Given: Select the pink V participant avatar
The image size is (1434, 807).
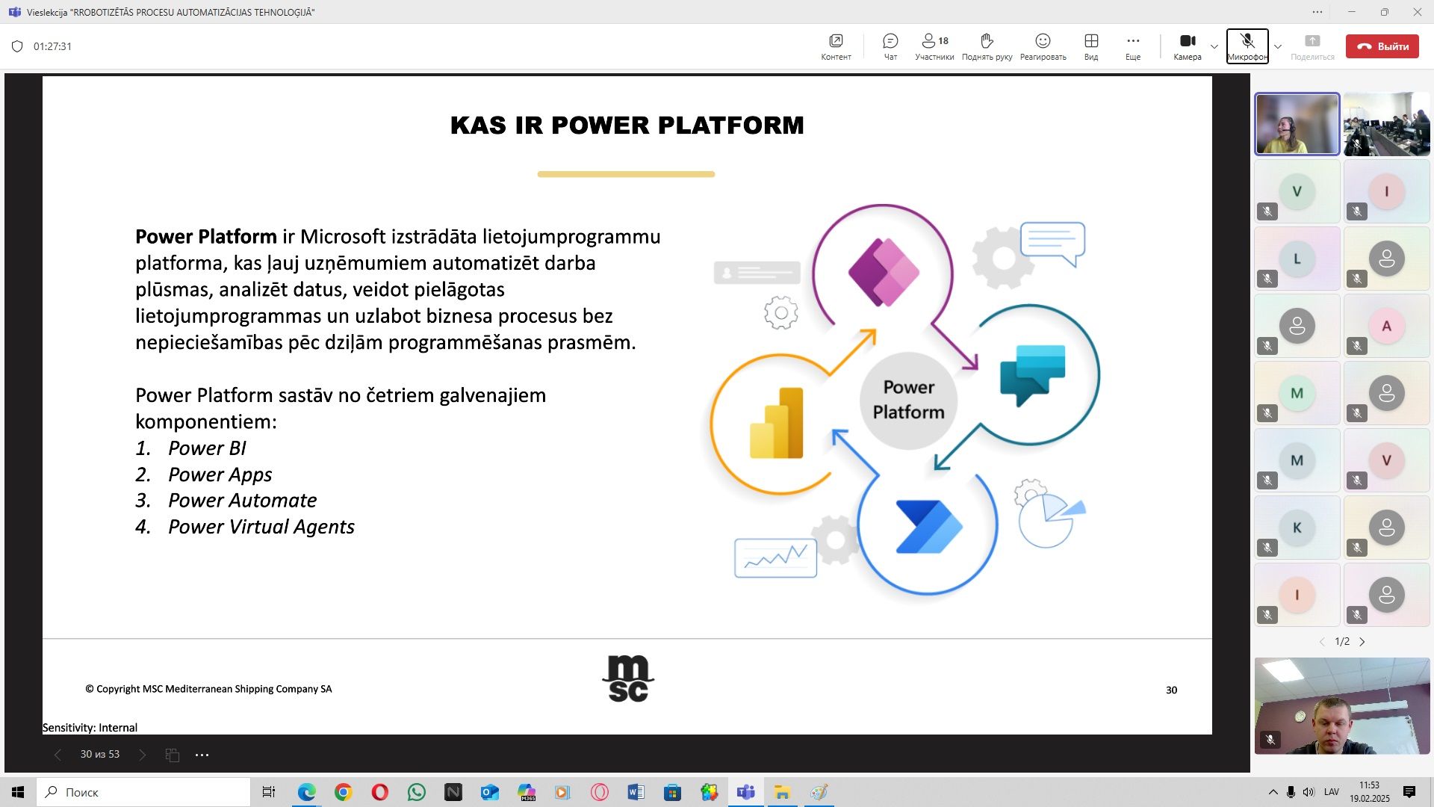Looking at the screenshot, I should (x=1387, y=460).
